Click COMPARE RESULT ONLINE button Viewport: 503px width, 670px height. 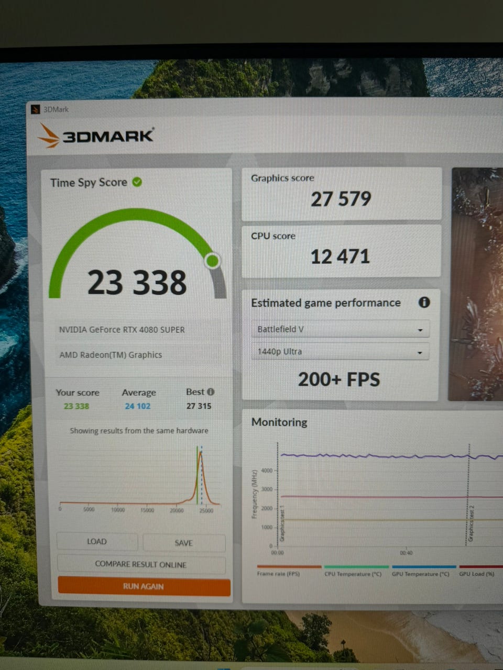(x=141, y=564)
